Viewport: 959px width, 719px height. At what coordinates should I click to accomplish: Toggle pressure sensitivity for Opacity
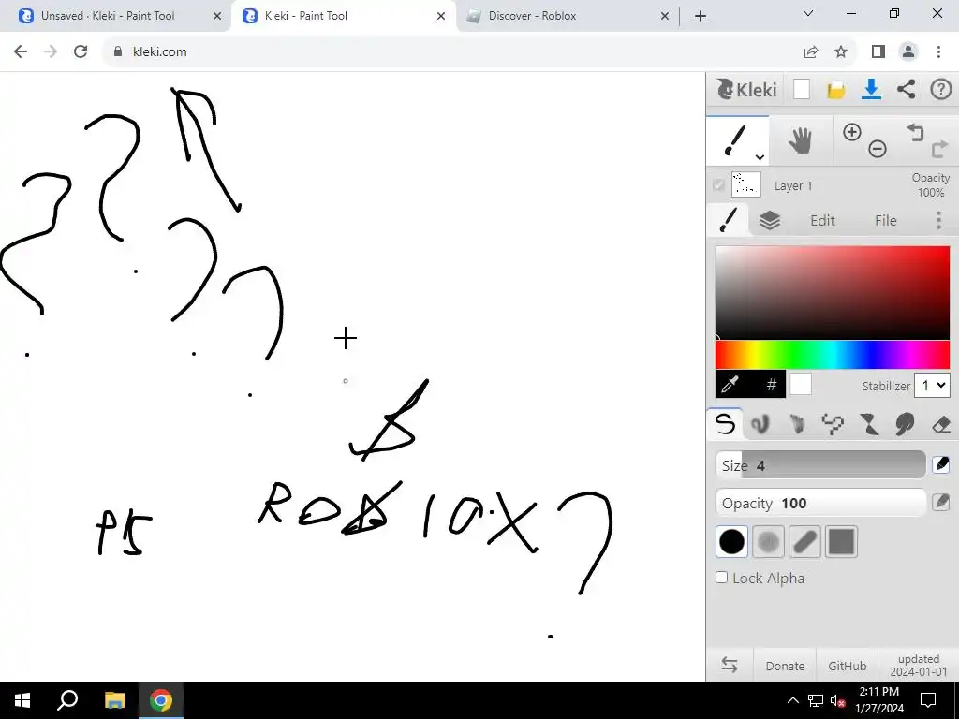940,503
